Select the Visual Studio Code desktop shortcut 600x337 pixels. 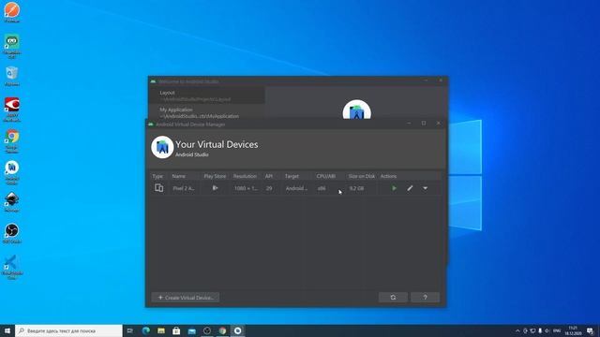tap(12, 267)
